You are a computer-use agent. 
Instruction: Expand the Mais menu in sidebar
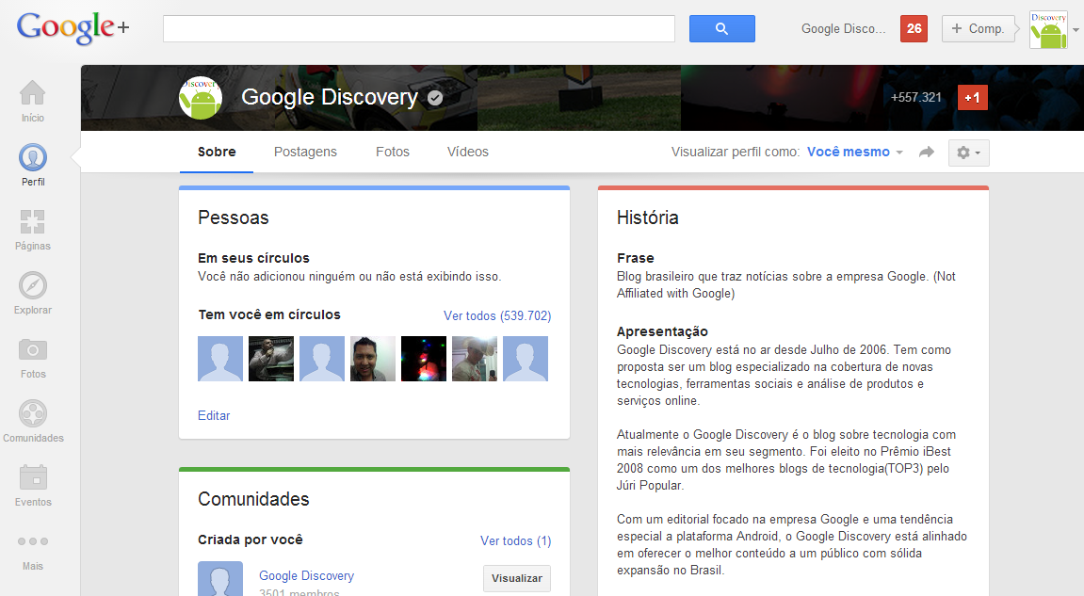click(x=32, y=550)
